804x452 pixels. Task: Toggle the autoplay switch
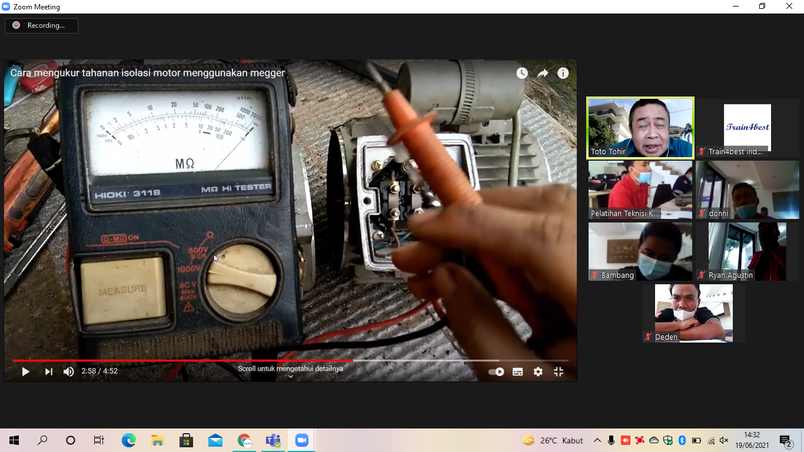(496, 371)
